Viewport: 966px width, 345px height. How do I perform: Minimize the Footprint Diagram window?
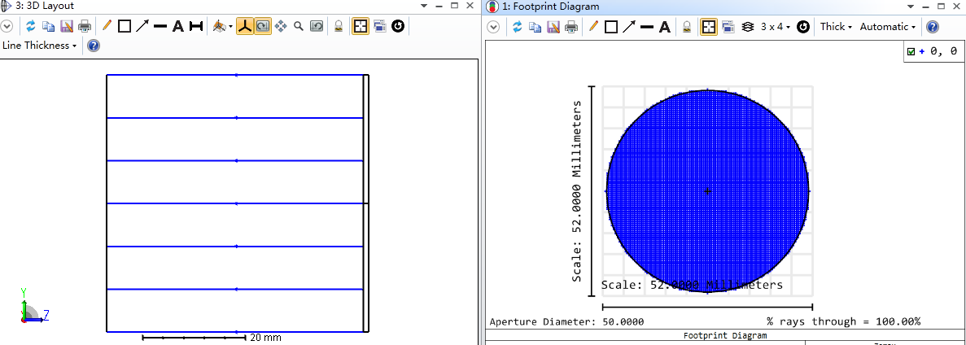927,6
